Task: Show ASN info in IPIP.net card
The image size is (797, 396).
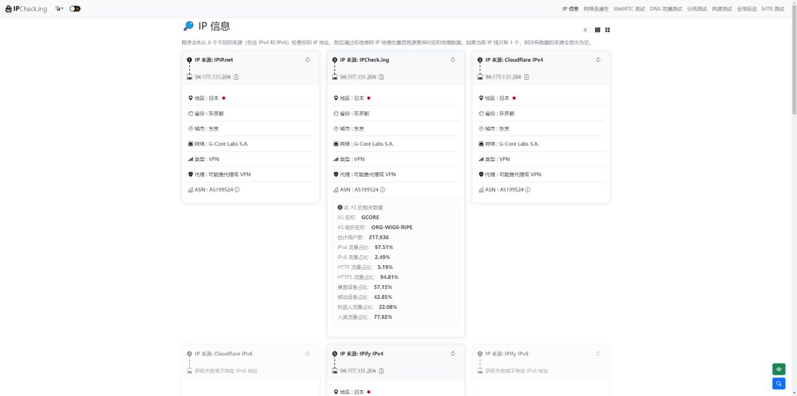Action: [237, 189]
